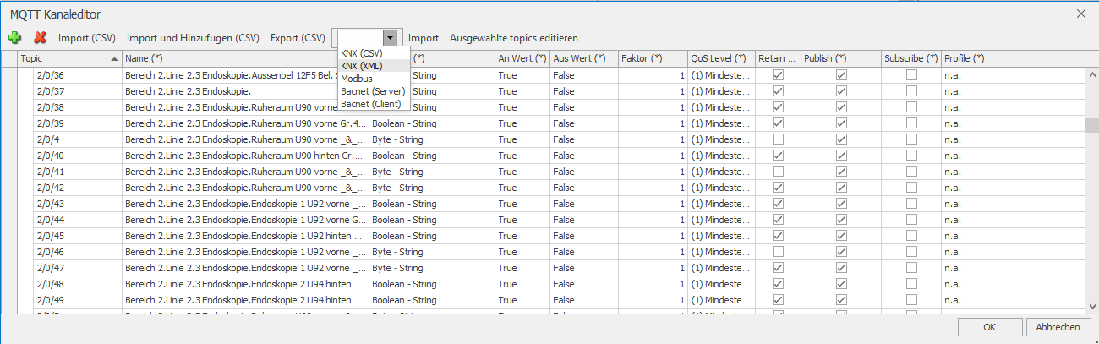Screen dimensions: 1099x344
Task: Enable Subscribe checkbox for topic 2/0/49
Action: (911, 300)
